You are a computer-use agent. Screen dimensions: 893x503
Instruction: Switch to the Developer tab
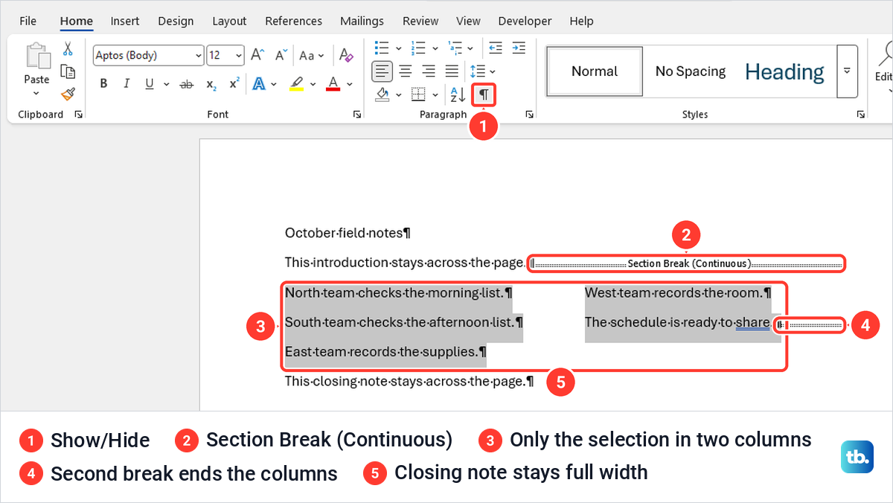click(x=526, y=21)
